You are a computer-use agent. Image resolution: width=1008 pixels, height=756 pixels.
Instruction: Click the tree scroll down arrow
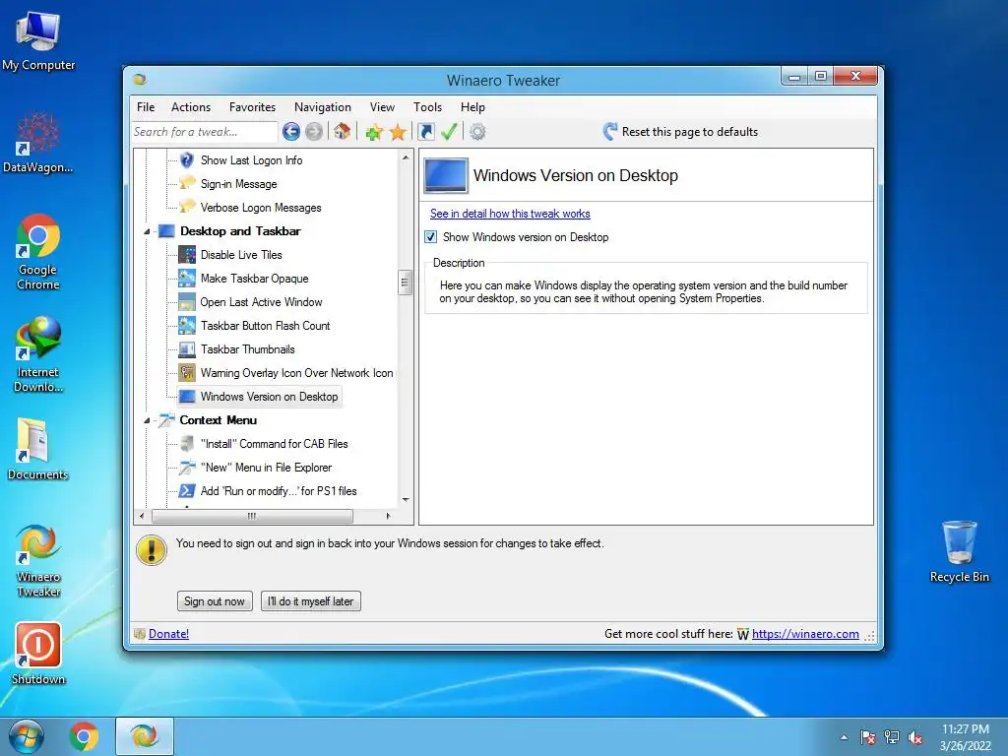pos(406,499)
